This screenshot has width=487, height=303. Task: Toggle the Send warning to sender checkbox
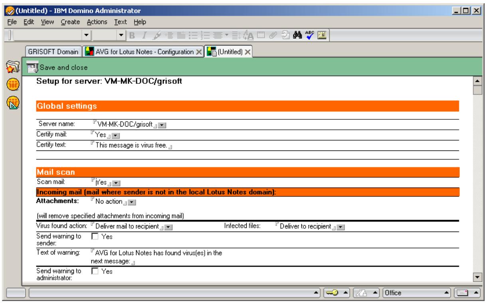click(95, 237)
